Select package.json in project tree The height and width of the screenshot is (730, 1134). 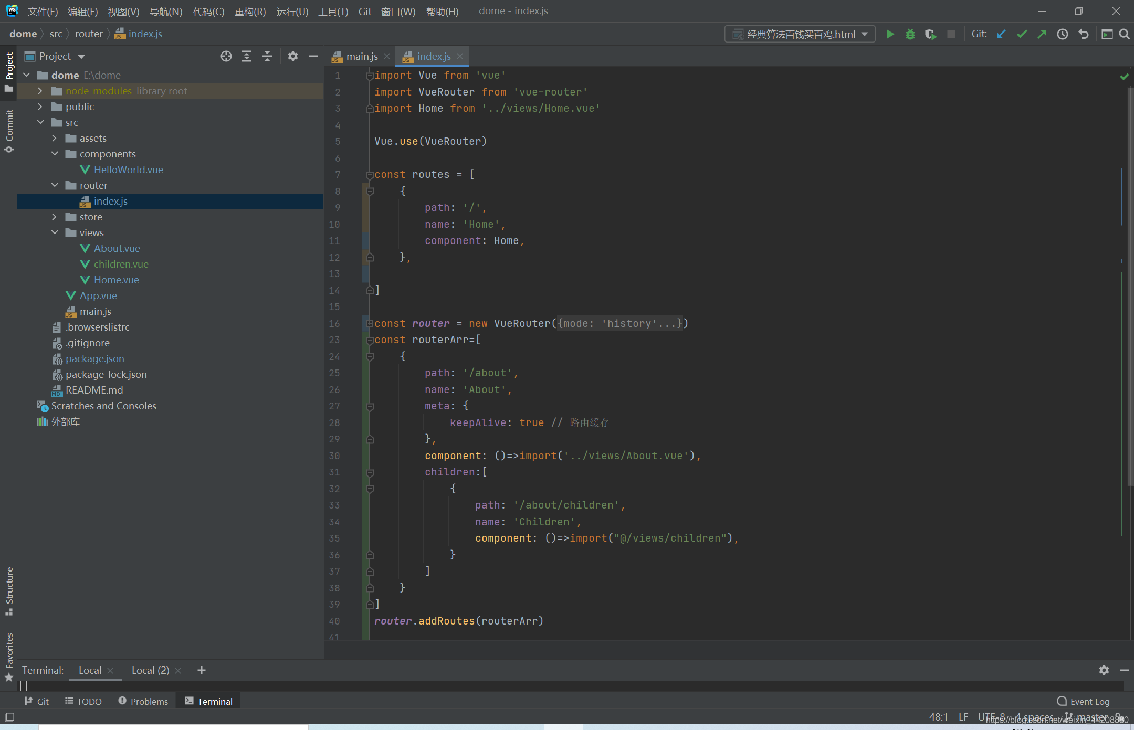94,358
